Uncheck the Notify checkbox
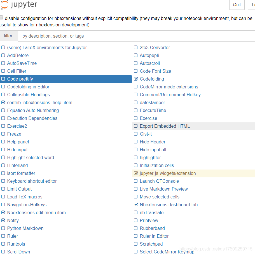Viewport: 255px width, 254px height. tap(3, 220)
